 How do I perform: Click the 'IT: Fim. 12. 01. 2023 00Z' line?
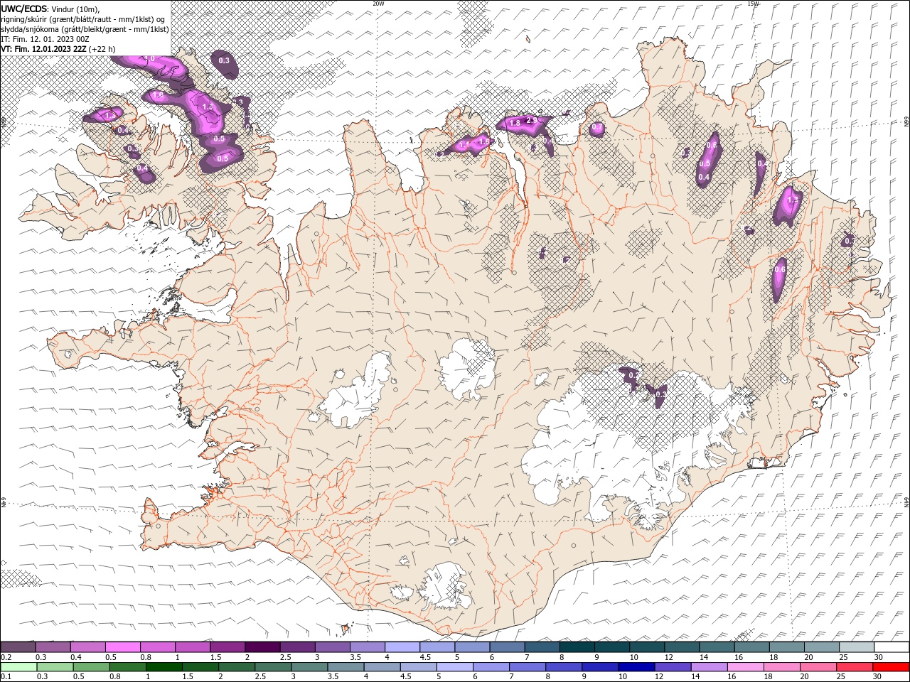click(x=45, y=39)
